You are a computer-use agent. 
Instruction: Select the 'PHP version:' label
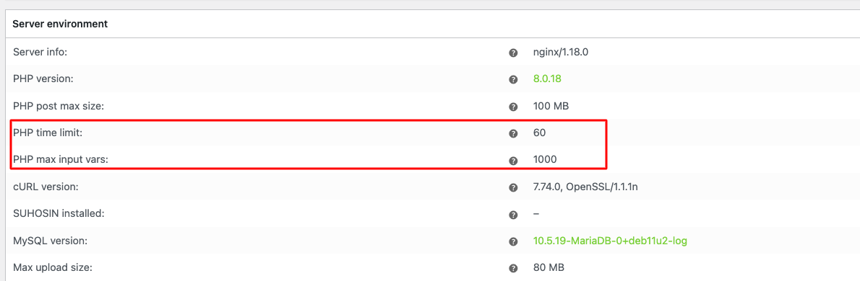tap(43, 79)
